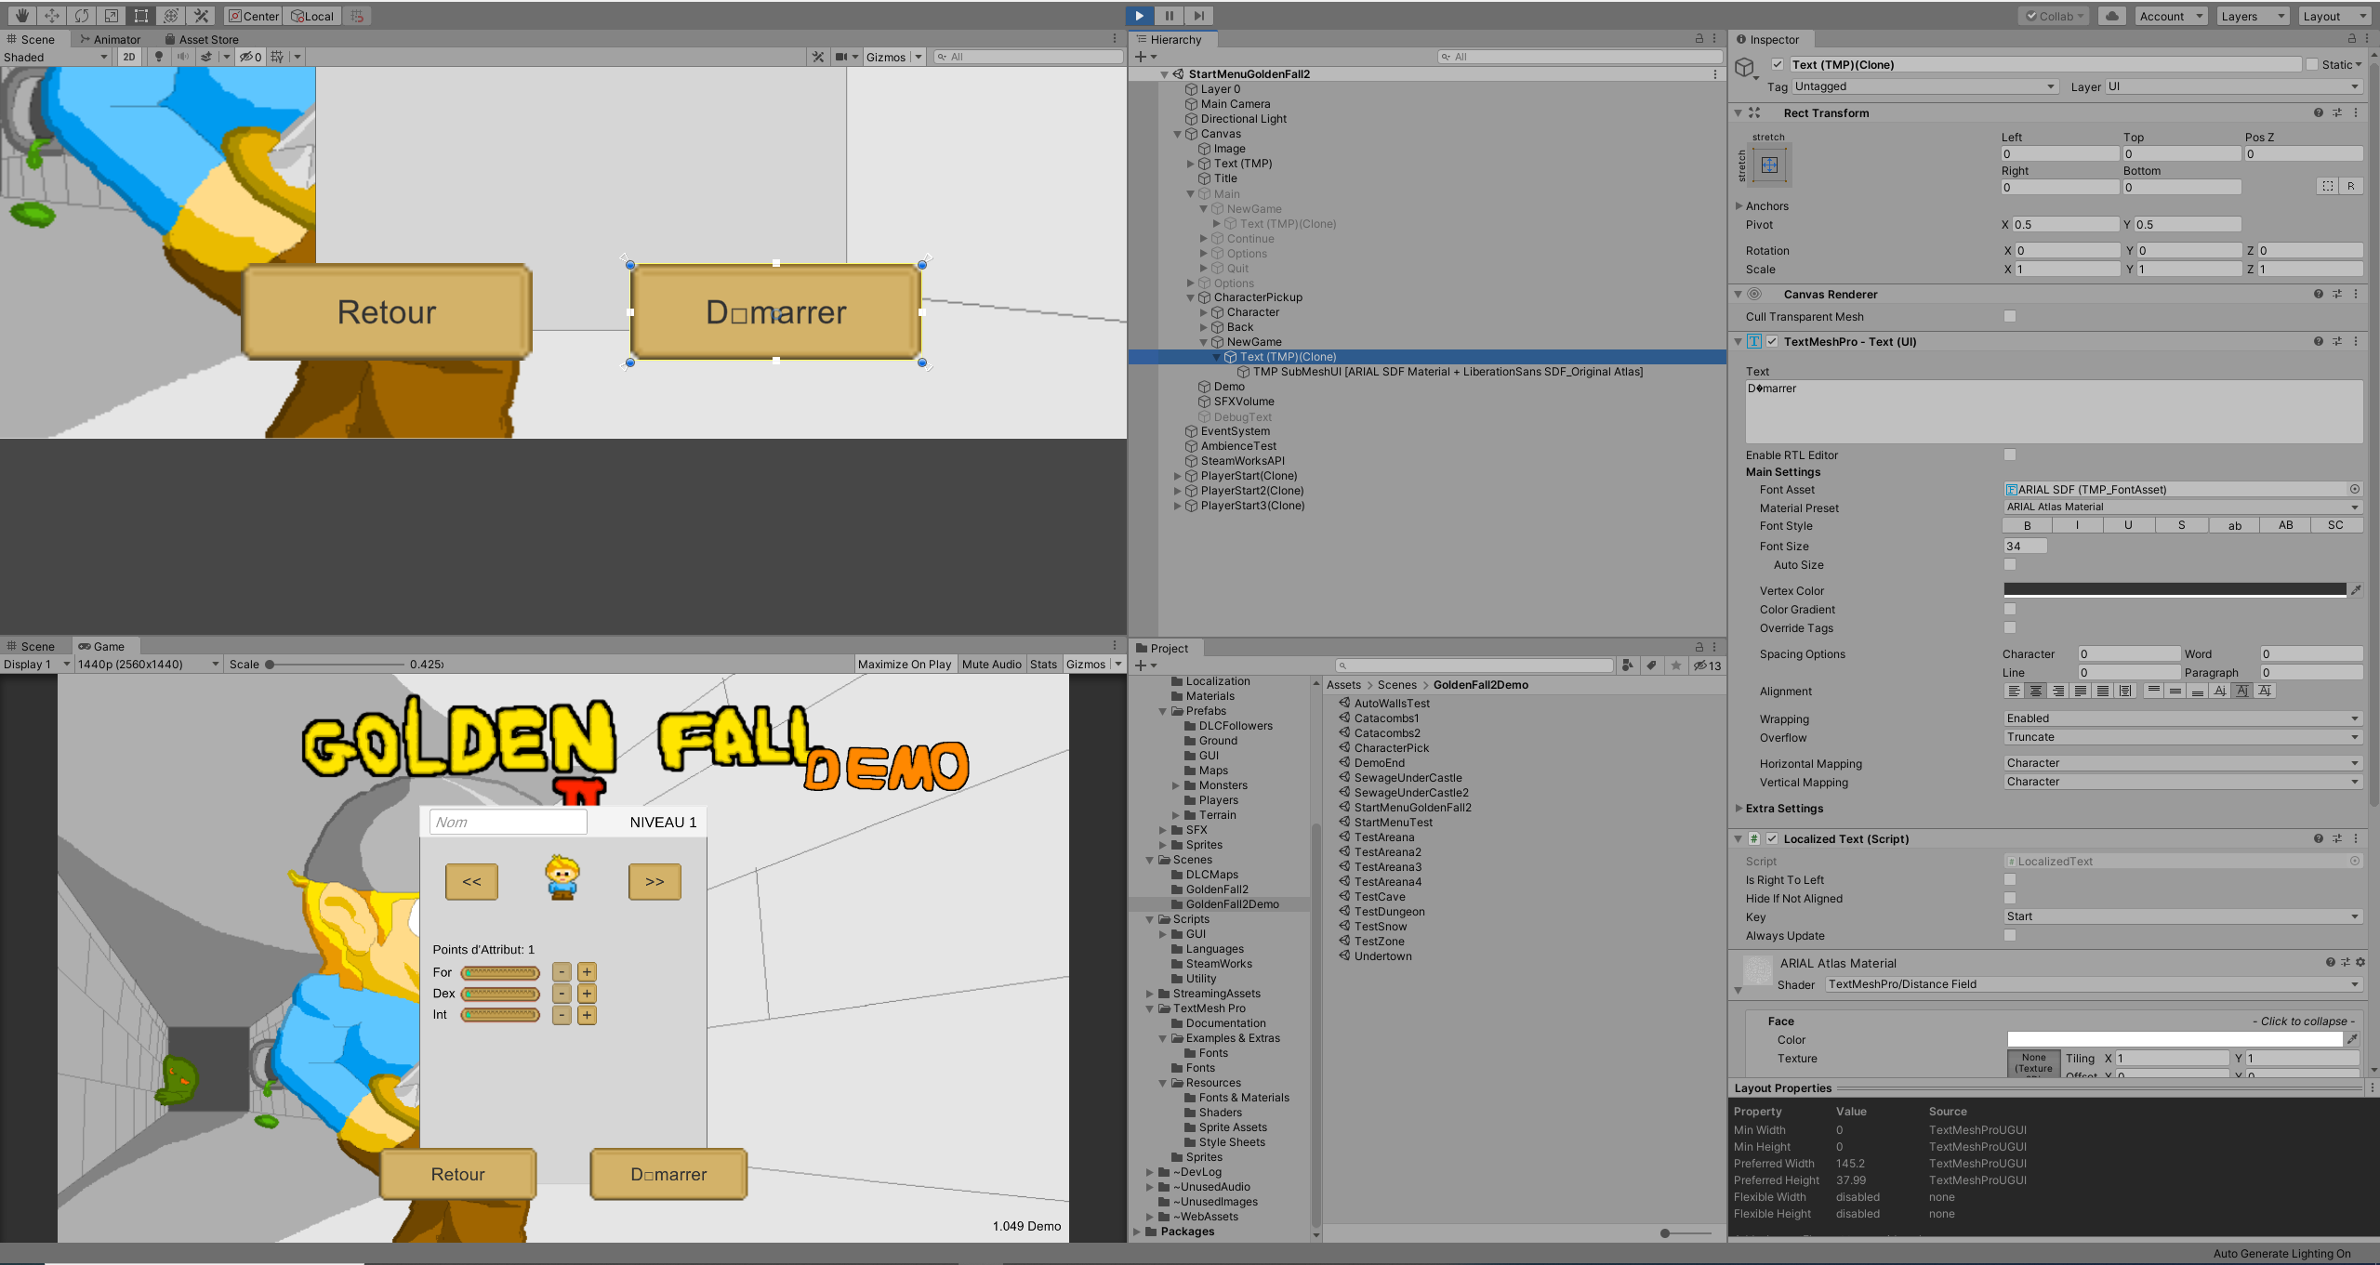Open the Overflow Truncate dropdown
2380x1265 pixels.
click(x=2182, y=737)
